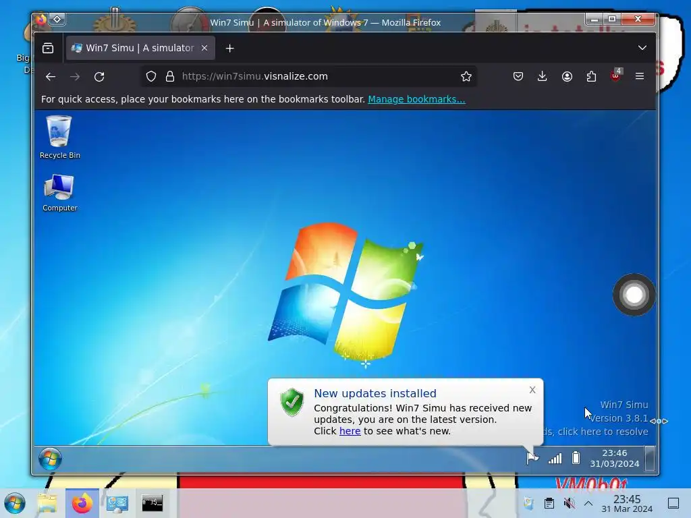The image size is (691, 518).
Task: Click the green shield update icon
Action: point(292,402)
